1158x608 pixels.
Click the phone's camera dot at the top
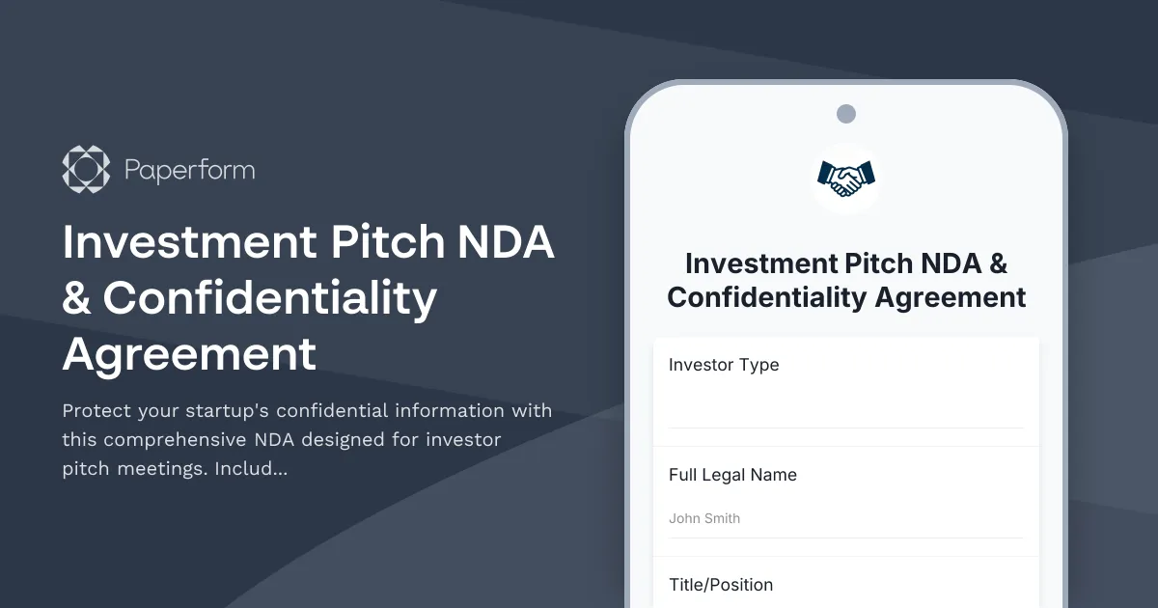coord(846,113)
